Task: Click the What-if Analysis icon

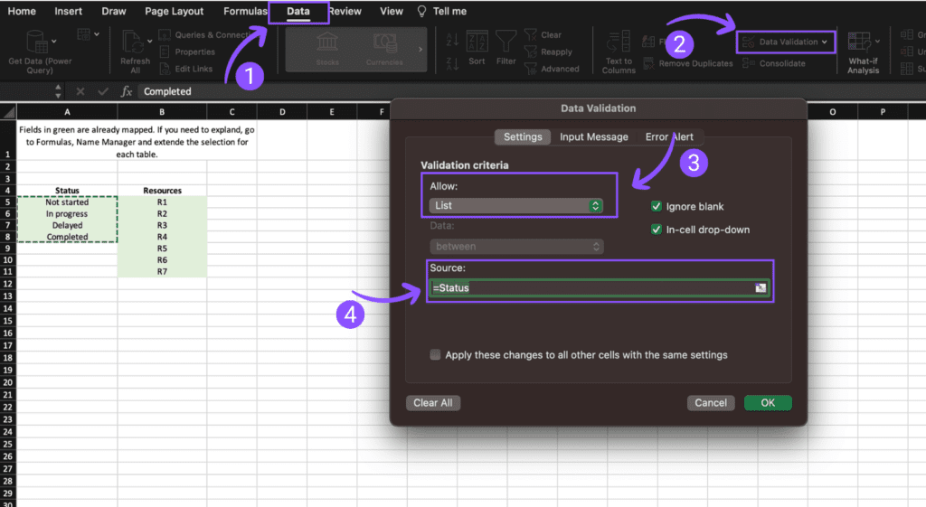Action: pos(863,43)
